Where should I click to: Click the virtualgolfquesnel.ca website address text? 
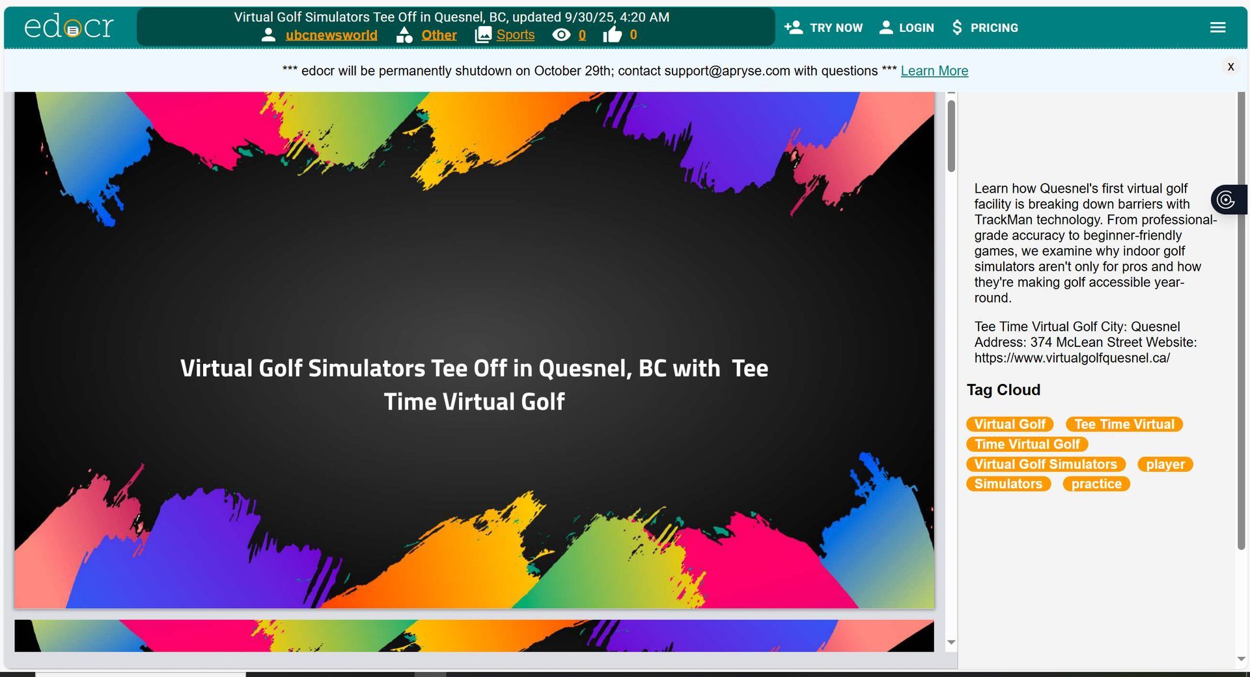tap(1072, 358)
